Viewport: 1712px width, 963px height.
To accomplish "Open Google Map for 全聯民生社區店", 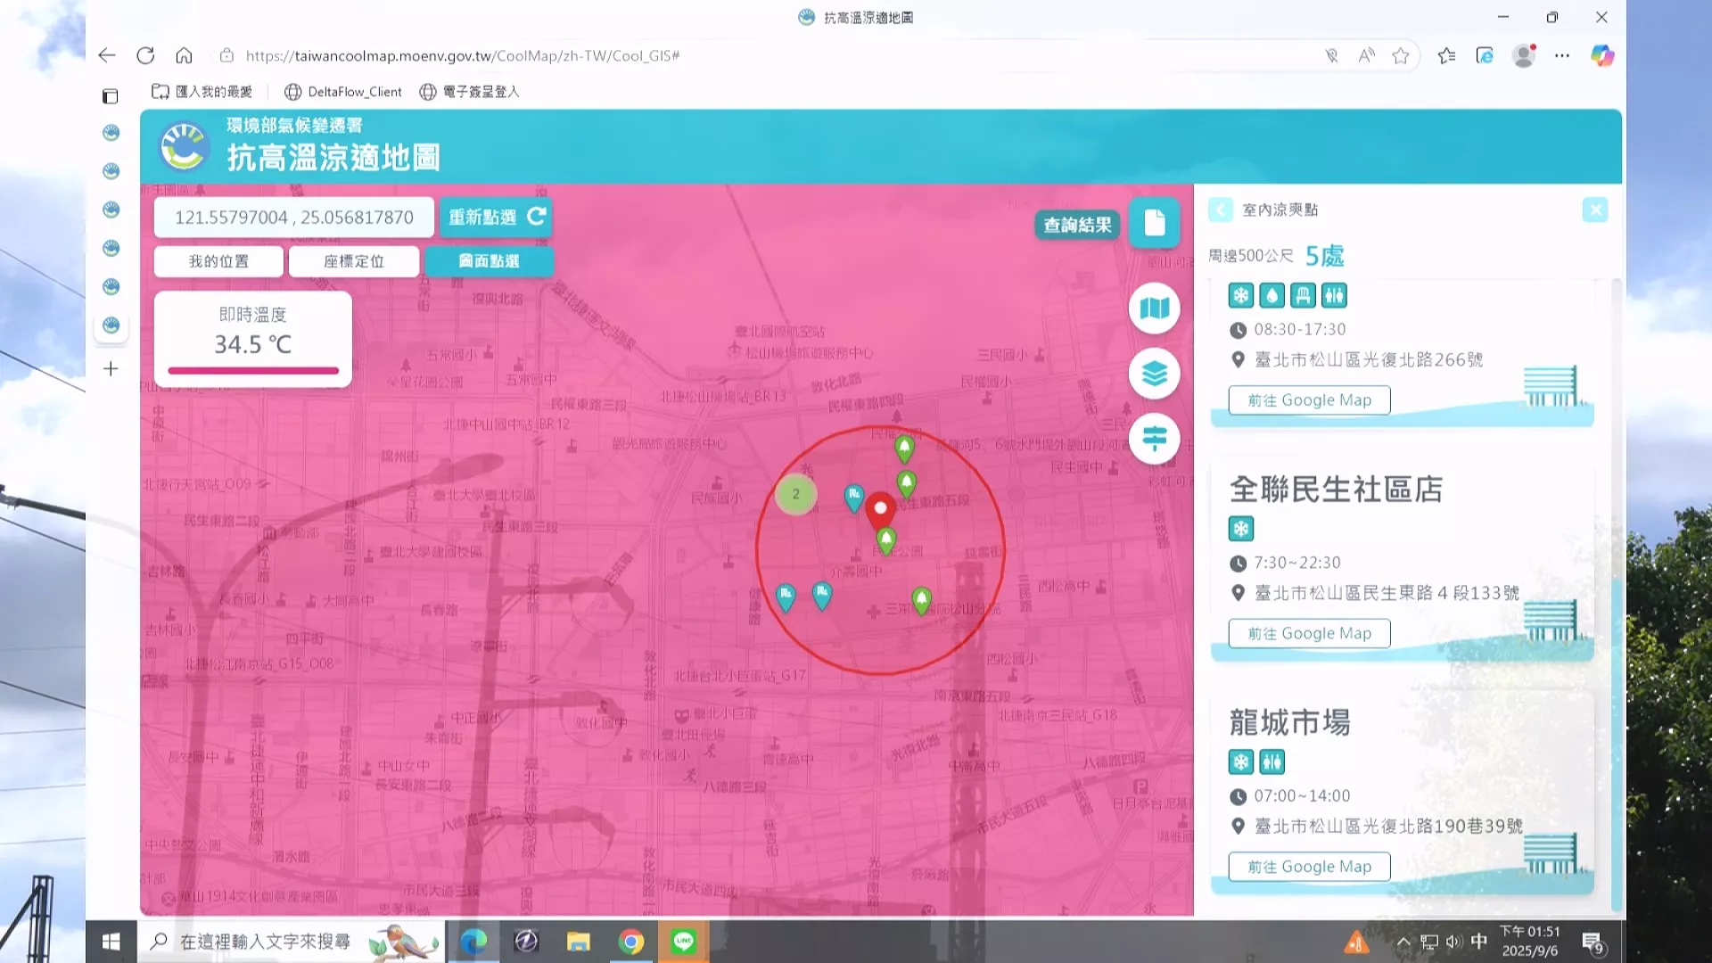I will (x=1309, y=633).
